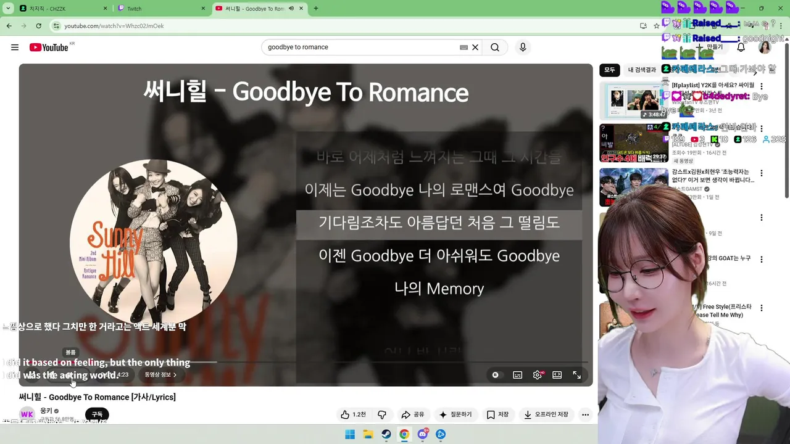Reload the page
The width and height of the screenshot is (790, 444).
[38, 26]
